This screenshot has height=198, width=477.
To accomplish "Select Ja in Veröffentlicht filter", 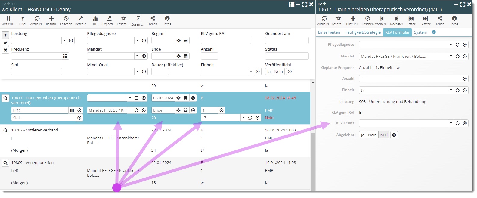I will 269,72.
